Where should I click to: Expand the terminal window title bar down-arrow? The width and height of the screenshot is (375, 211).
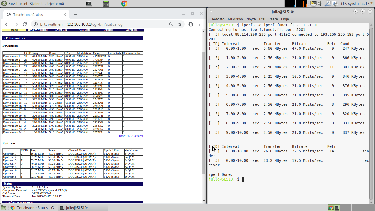point(356,12)
